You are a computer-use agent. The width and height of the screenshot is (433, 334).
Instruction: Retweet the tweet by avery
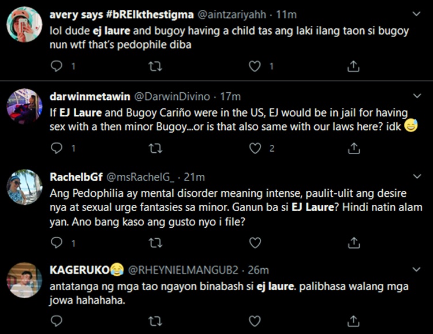155,67
